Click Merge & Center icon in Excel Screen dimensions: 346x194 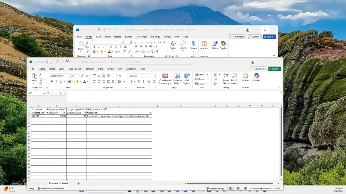pos(120,81)
